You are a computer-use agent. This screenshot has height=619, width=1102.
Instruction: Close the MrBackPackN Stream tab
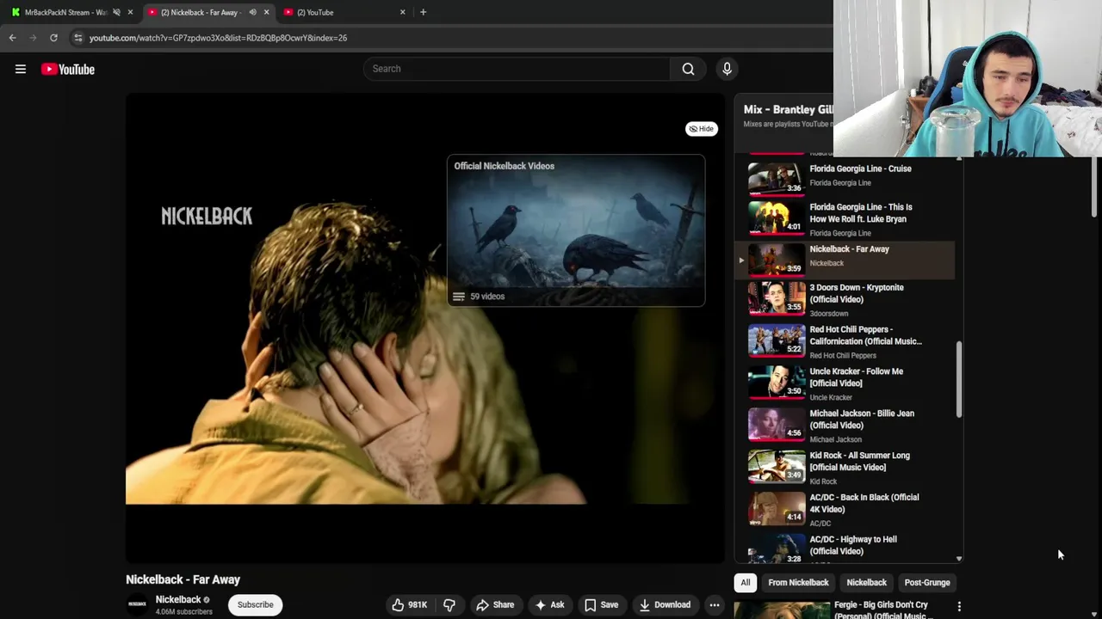click(130, 12)
